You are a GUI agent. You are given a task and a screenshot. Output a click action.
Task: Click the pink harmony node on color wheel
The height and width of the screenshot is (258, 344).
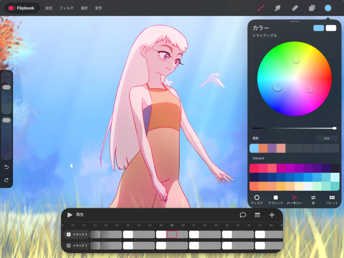[x=310, y=89]
